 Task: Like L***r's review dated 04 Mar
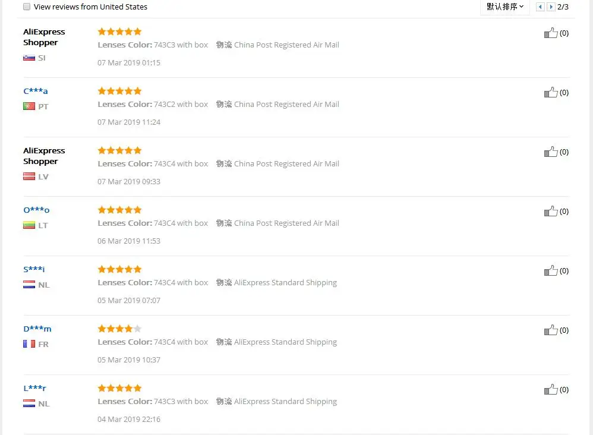pyautogui.click(x=551, y=389)
